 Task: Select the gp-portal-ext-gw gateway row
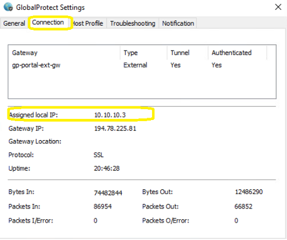tap(142, 65)
